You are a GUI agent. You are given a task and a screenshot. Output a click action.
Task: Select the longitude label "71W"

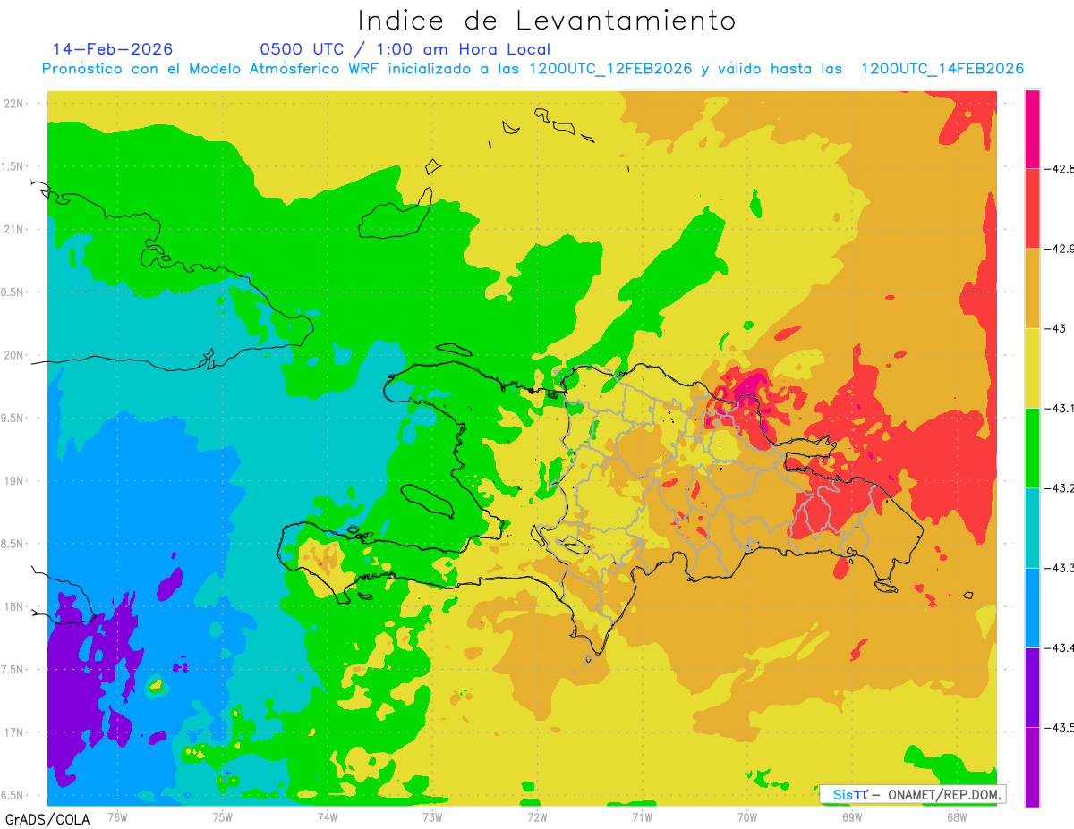(x=642, y=816)
